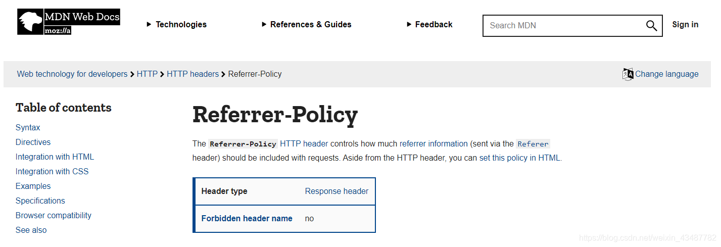Expand the Feedback dropdown menu
The image size is (721, 247).
coord(429,24)
